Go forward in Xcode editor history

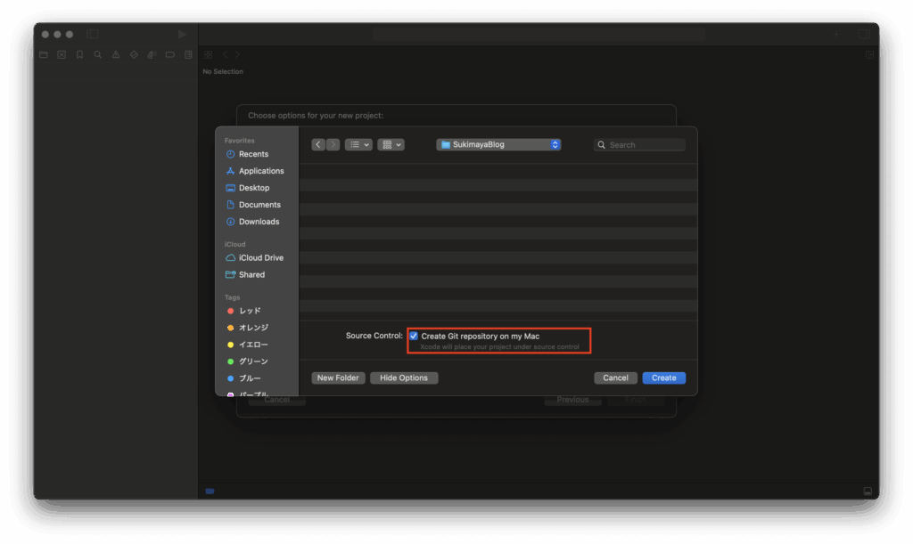click(237, 54)
